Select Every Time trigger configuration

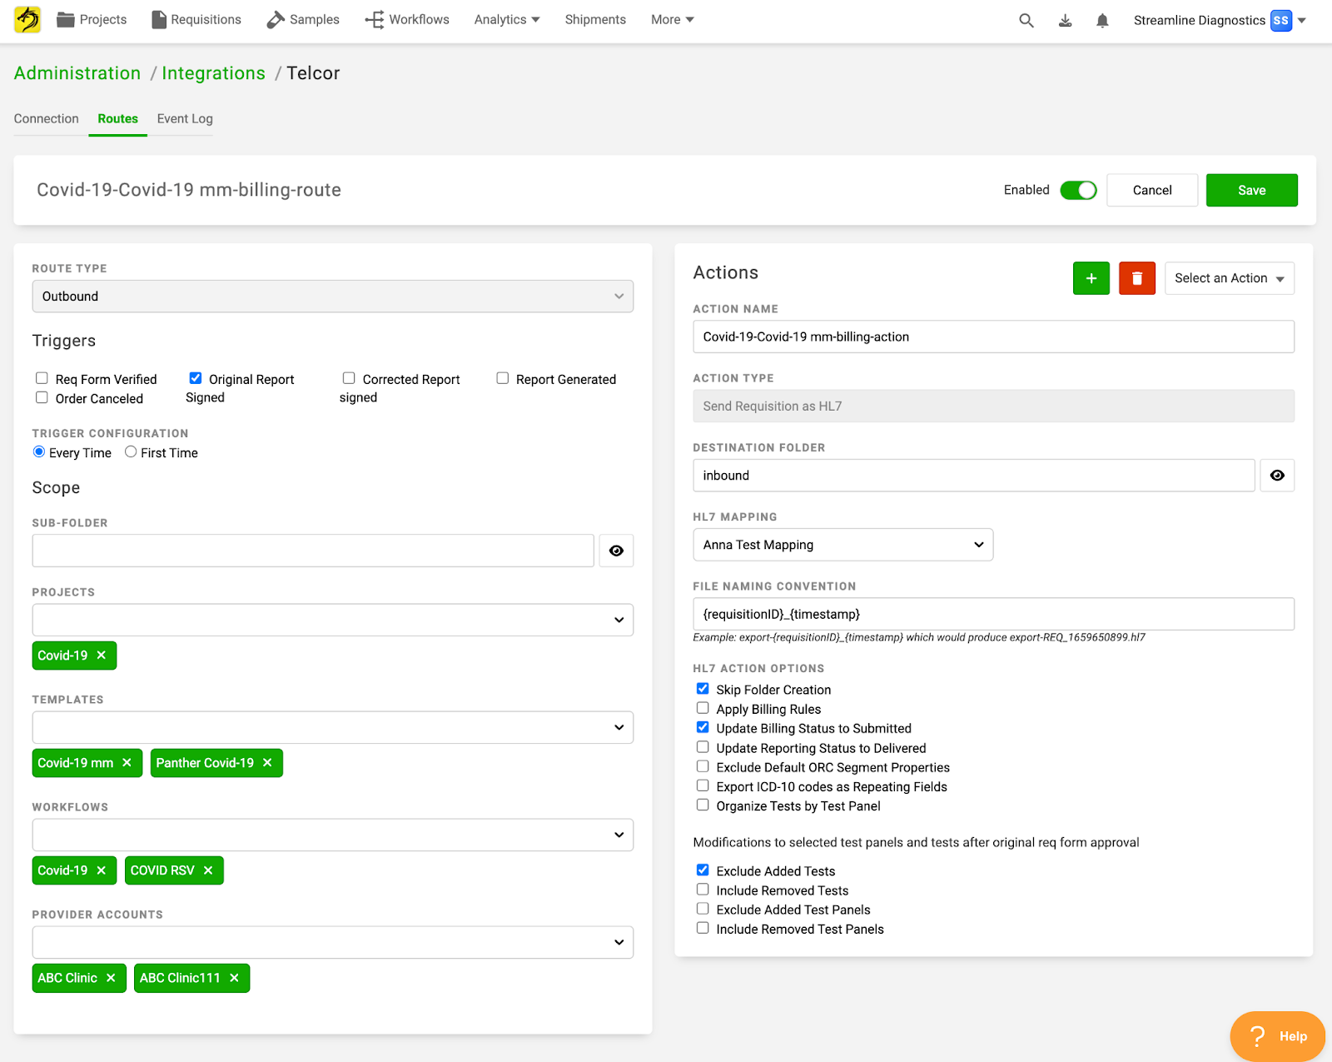click(39, 451)
